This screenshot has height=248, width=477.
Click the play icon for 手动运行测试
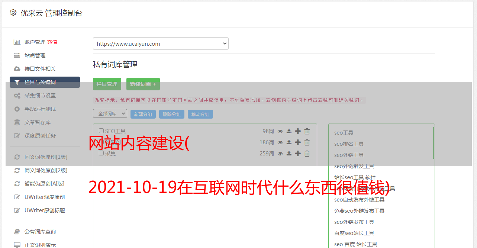[17, 109]
